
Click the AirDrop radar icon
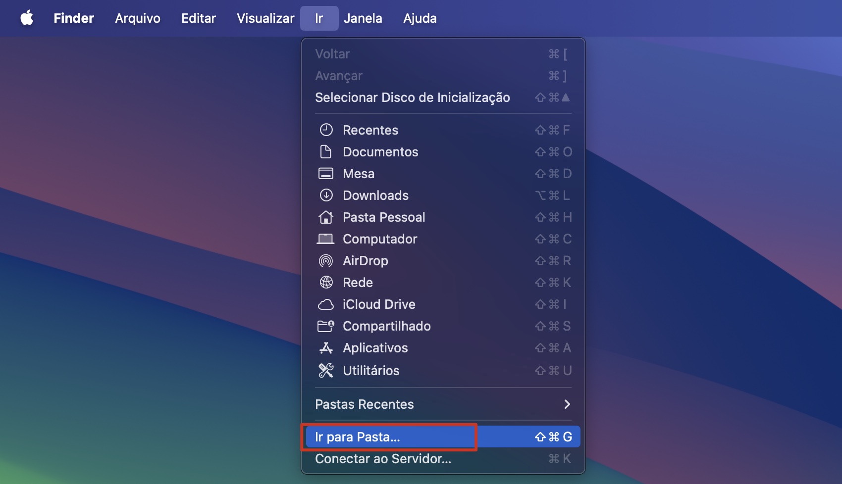(326, 260)
